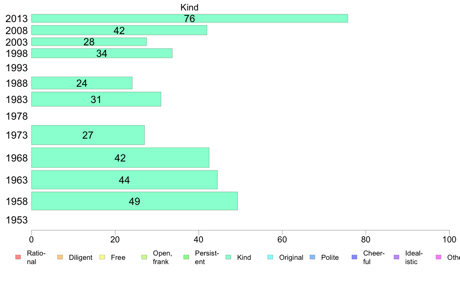Click the yellow Free legend swatch

(102, 257)
